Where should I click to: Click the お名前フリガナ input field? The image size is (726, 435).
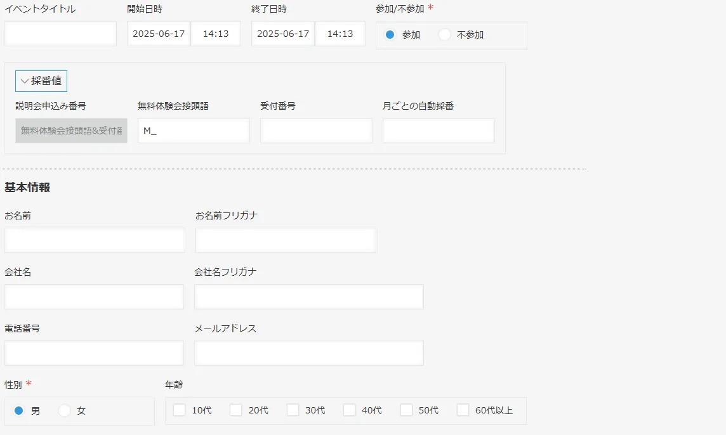(286, 240)
